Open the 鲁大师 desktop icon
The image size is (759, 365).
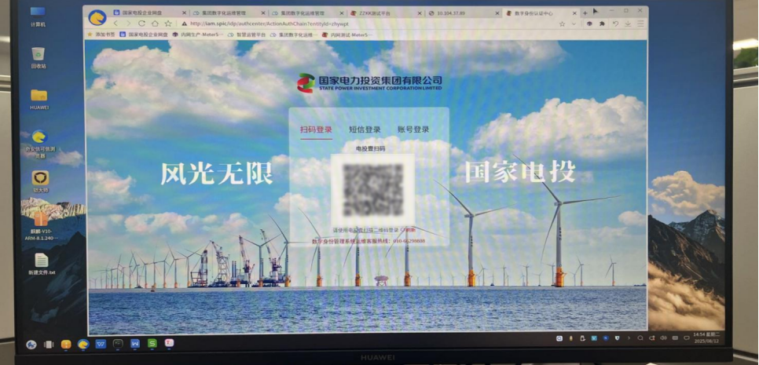click(40, 181)
